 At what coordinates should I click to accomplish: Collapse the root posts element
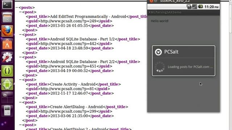[x=17, y=7]
